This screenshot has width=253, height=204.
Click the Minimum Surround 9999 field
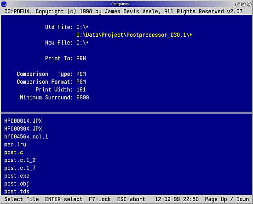tap(83, 97)
